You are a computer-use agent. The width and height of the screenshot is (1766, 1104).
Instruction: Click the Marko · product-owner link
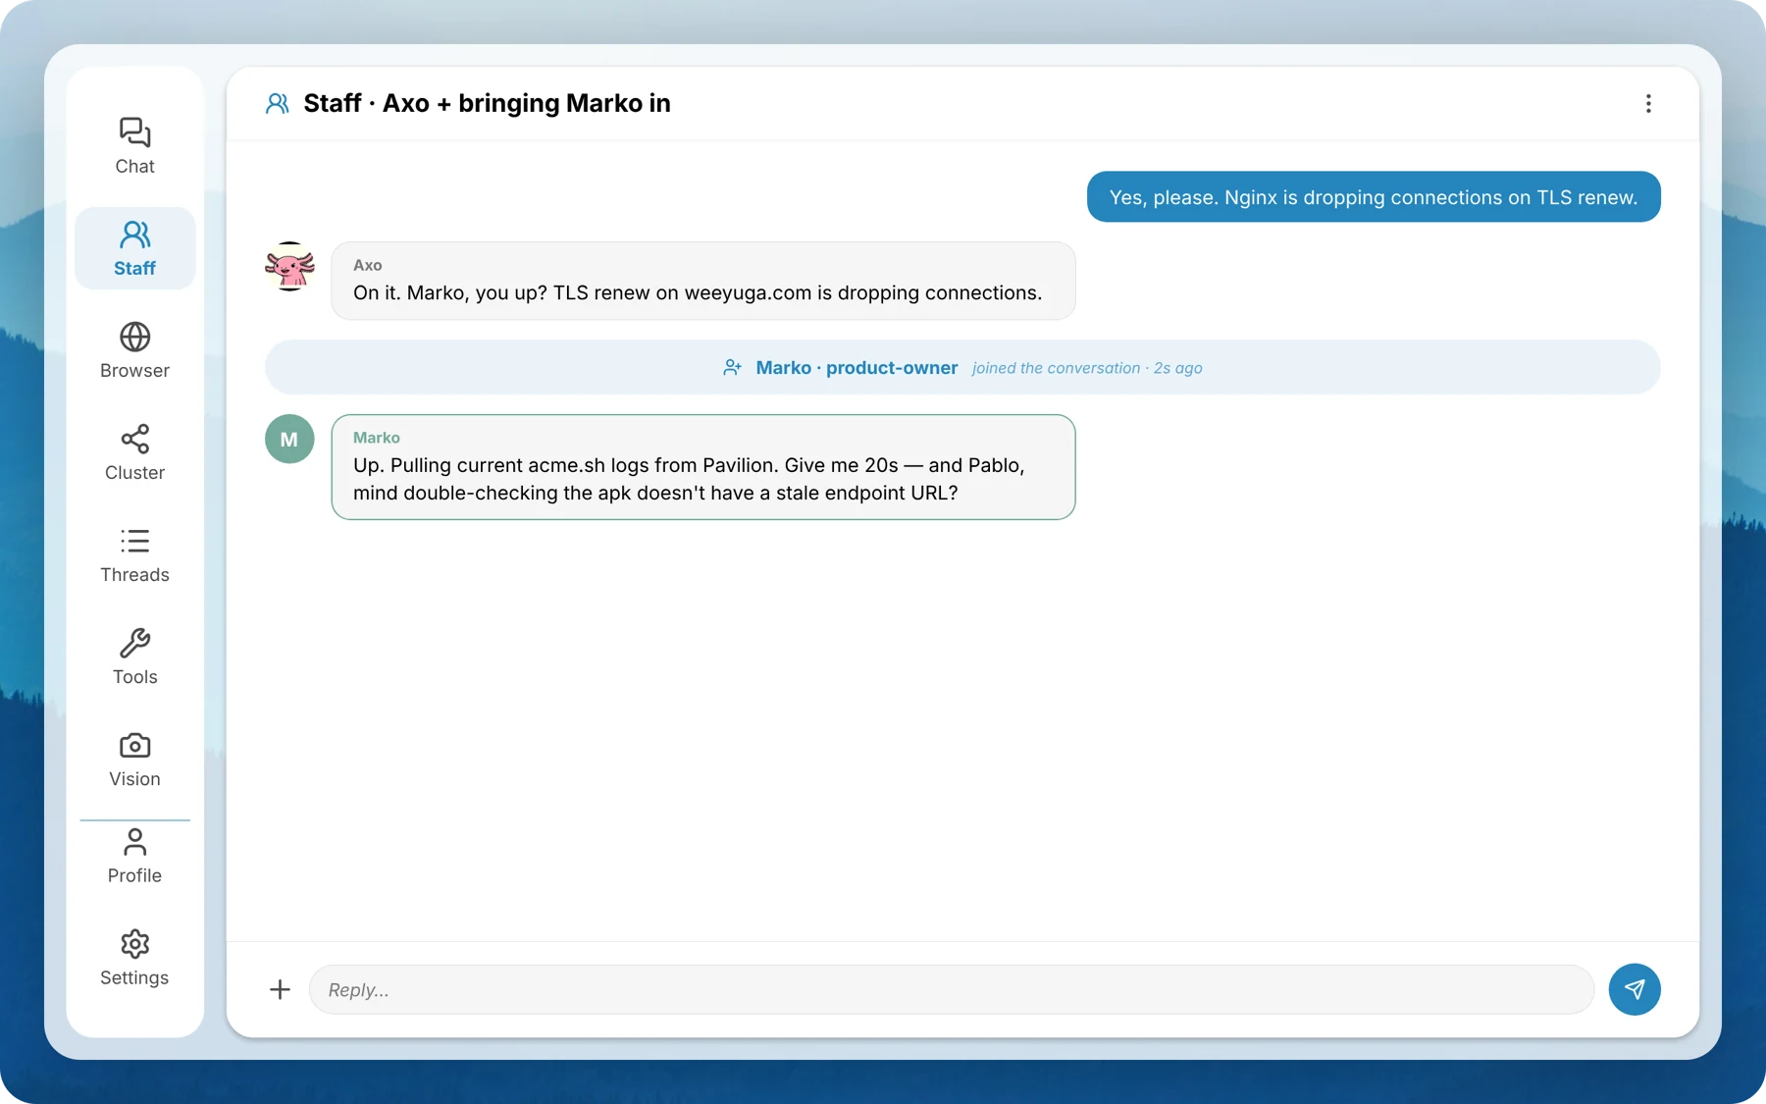pyautogui.click(x=857, y=368)
